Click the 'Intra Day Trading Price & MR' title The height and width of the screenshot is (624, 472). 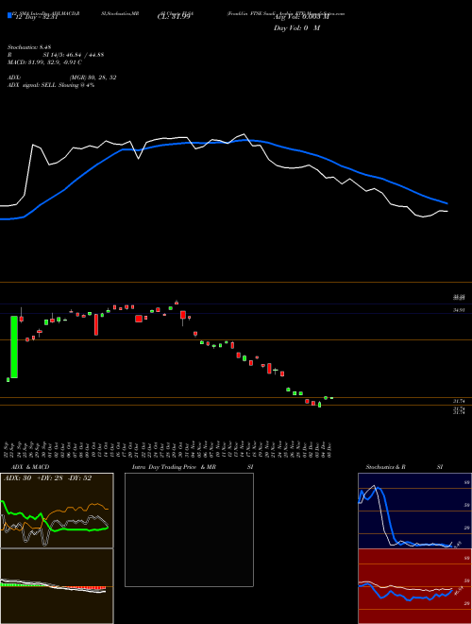(174, 467)
